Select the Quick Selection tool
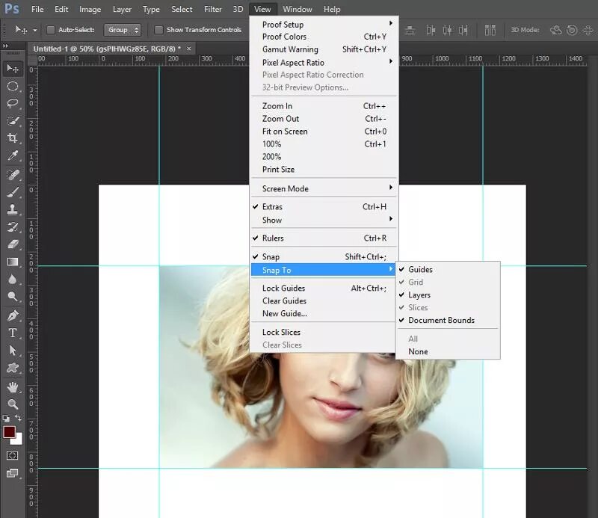This screenshot has height=518, width=598. pos(13,120)
